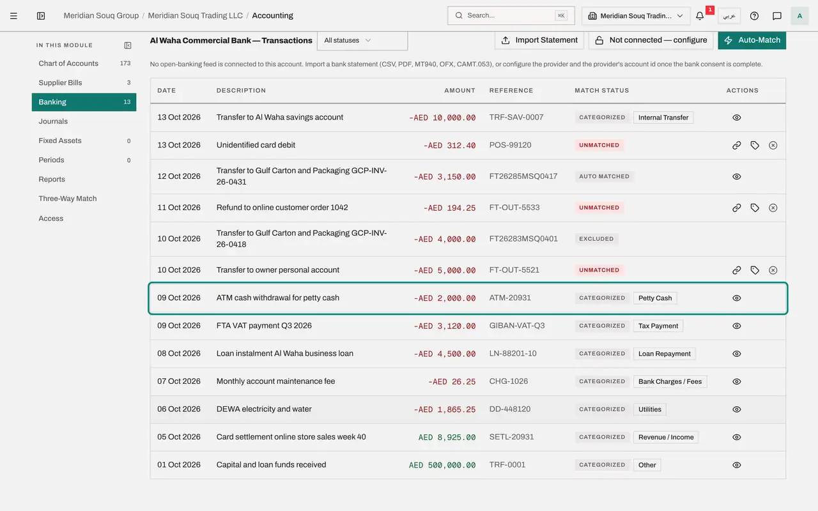Click Import Statement button
Viewport: 818px width, 511px height.
539,40
